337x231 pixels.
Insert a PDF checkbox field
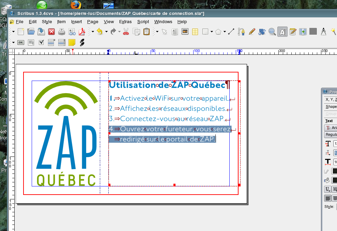[41, 43]
